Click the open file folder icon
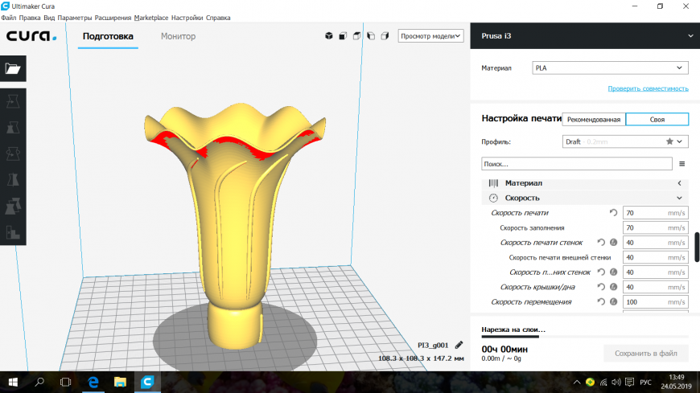This screenshot has width=700, height=393. 13,68
